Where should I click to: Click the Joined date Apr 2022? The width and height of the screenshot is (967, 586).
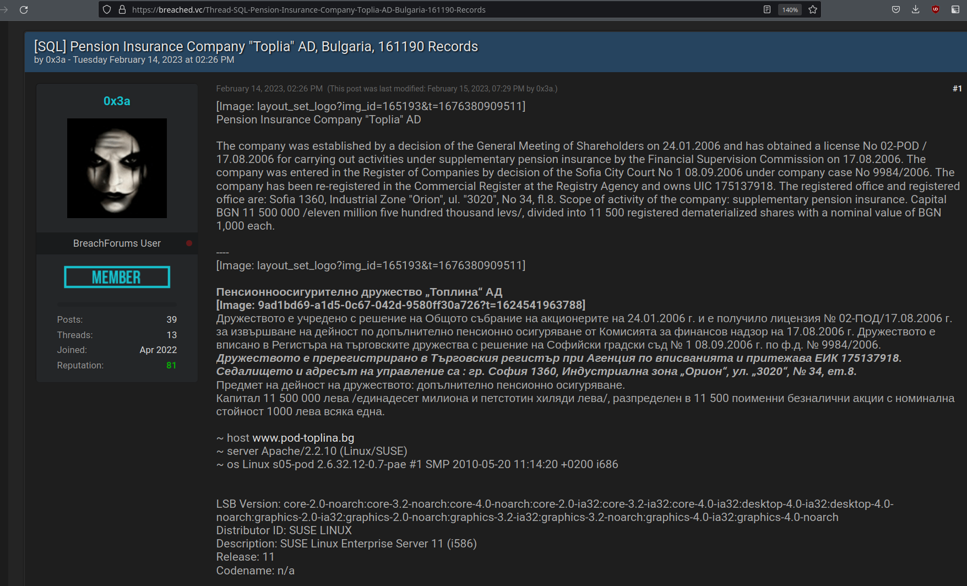tap(158, 350)
